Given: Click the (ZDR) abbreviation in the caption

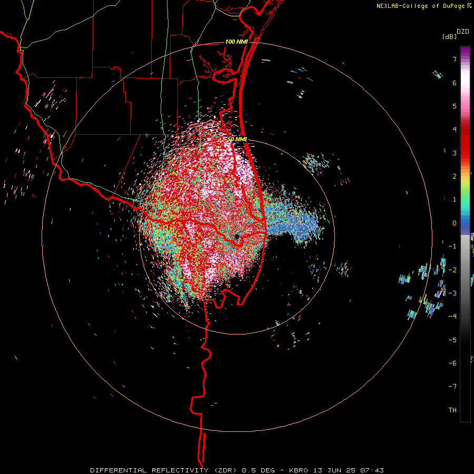Looking at the screenshot, I should point(225,470).
